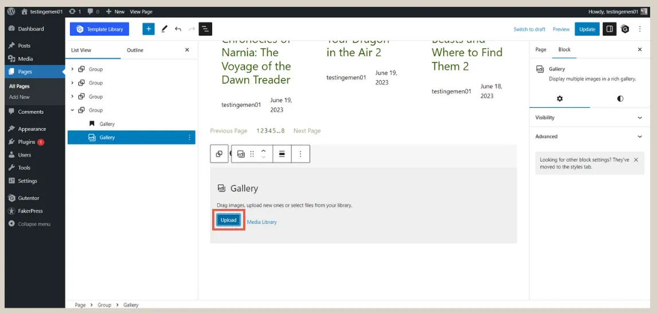Click Gallery block type icon in toolbar

pos(241,154)
